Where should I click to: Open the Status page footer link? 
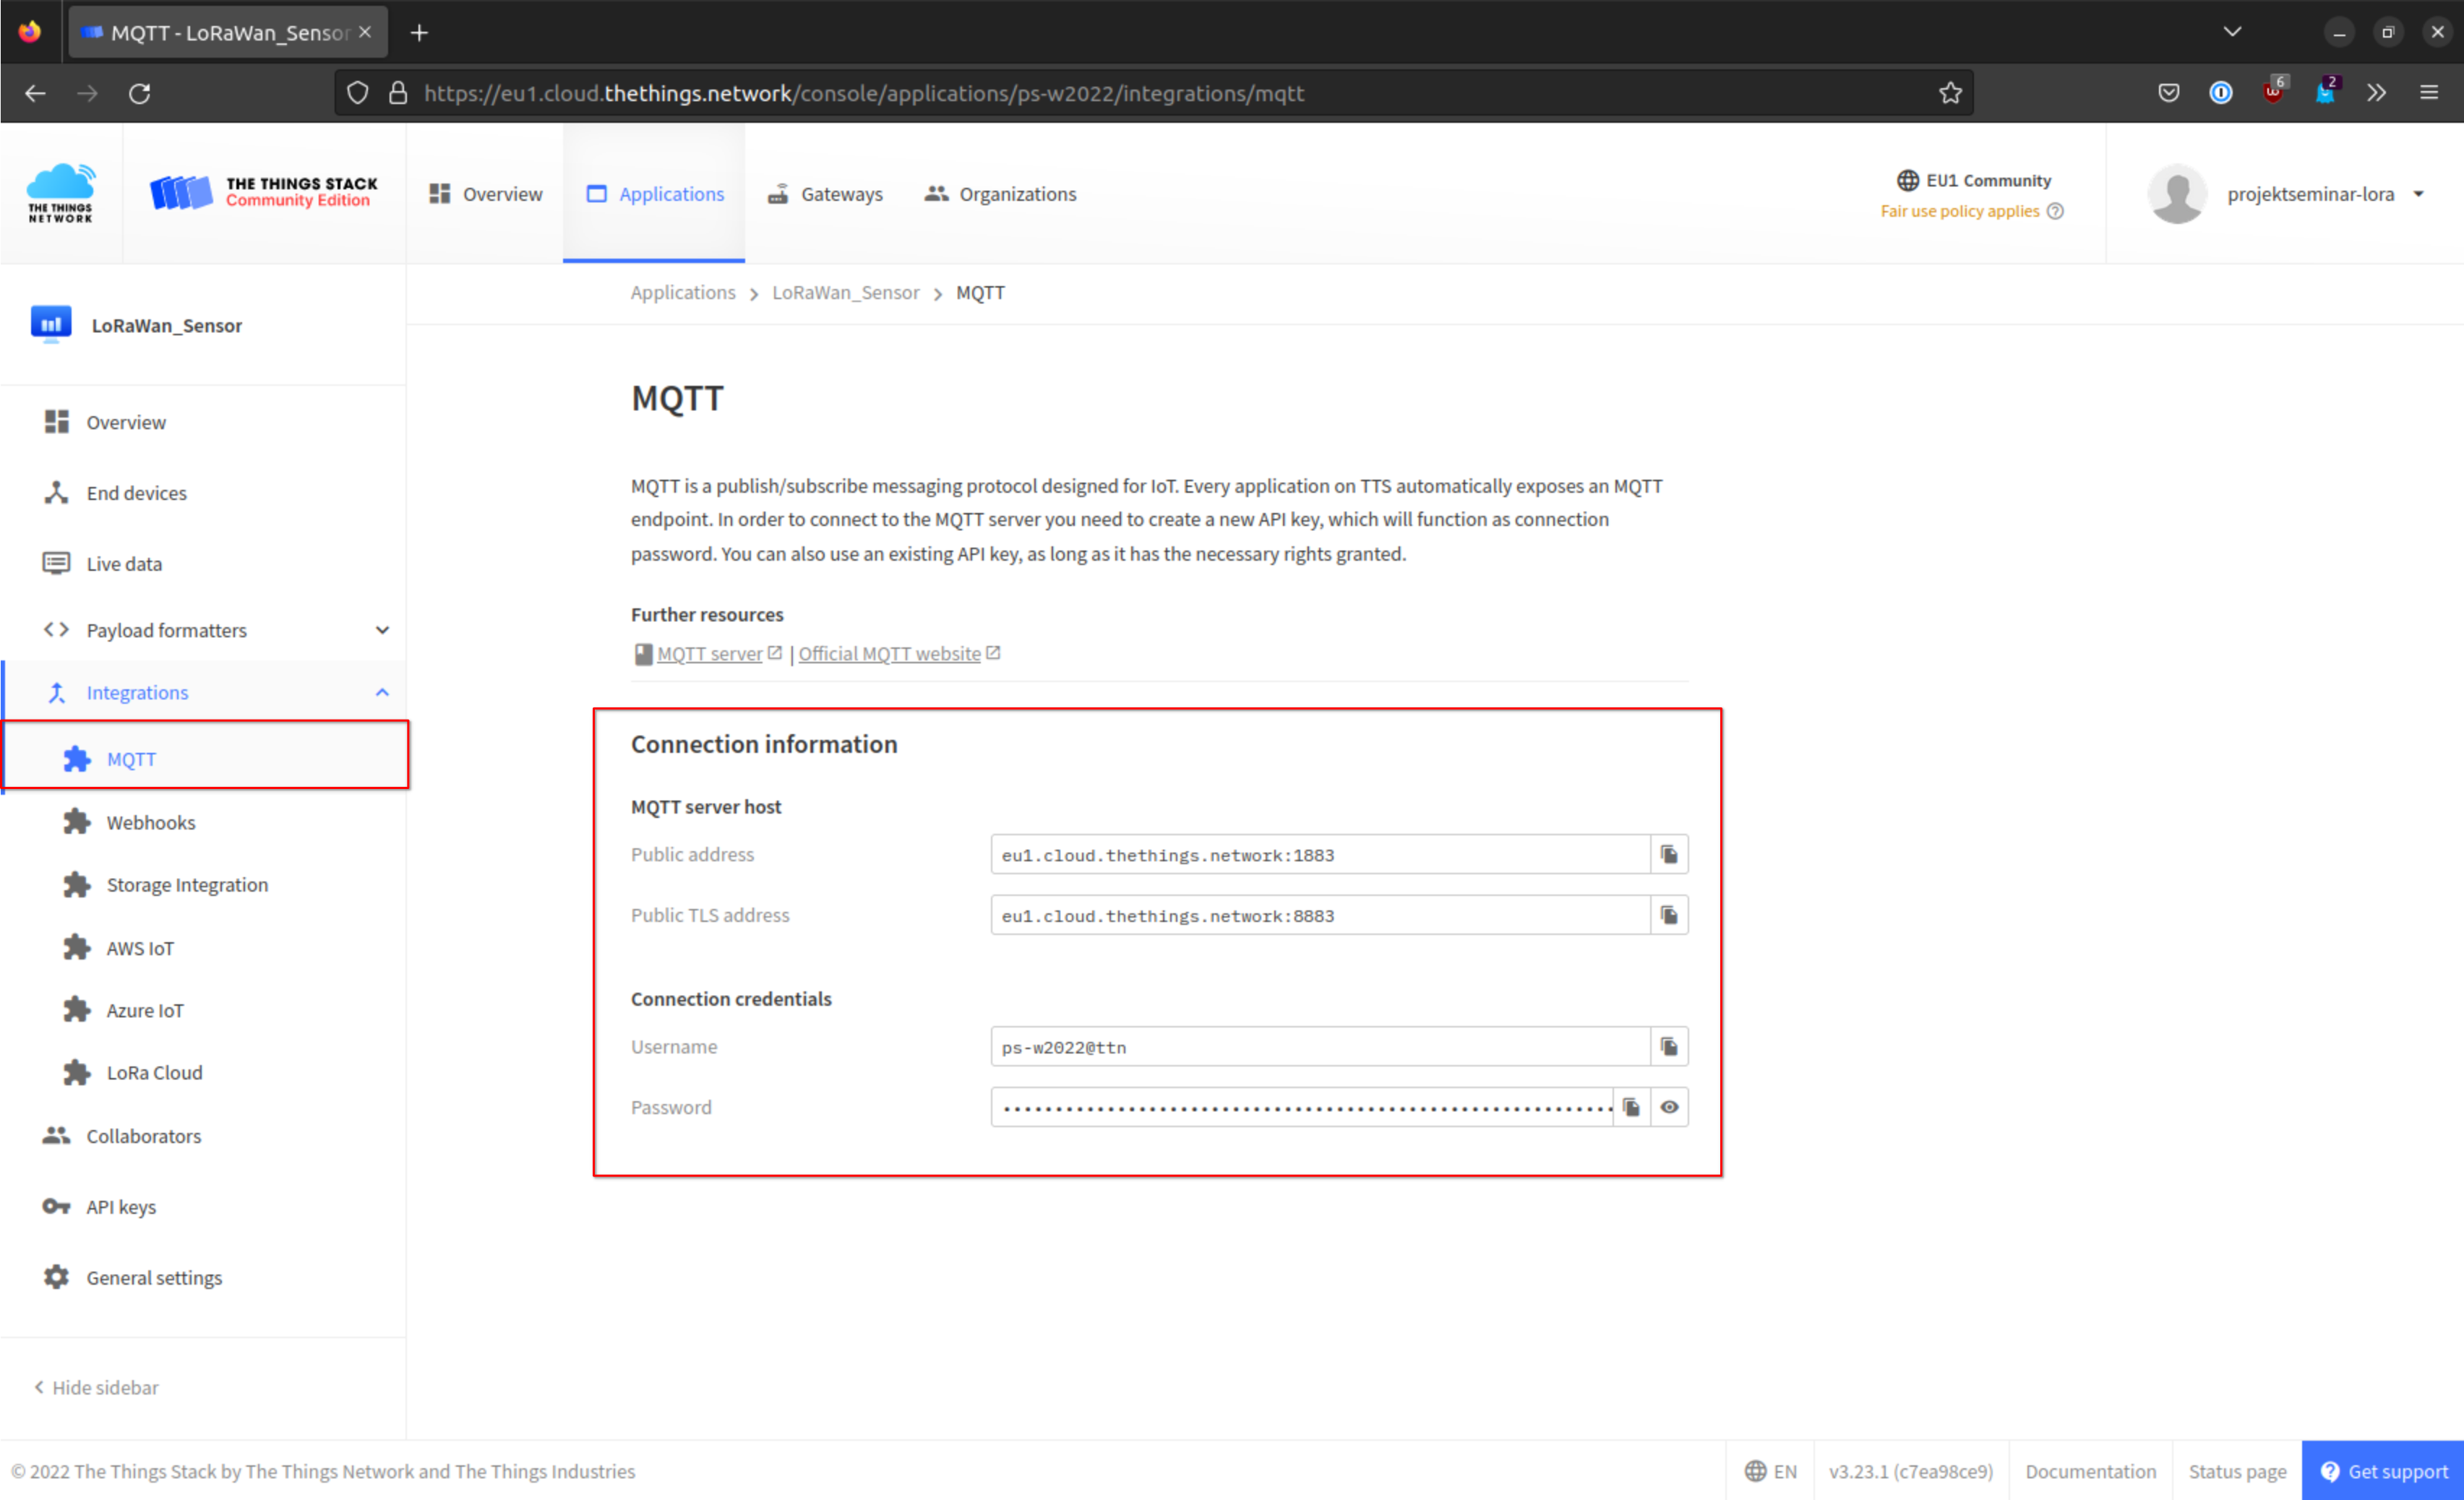2237,1471
